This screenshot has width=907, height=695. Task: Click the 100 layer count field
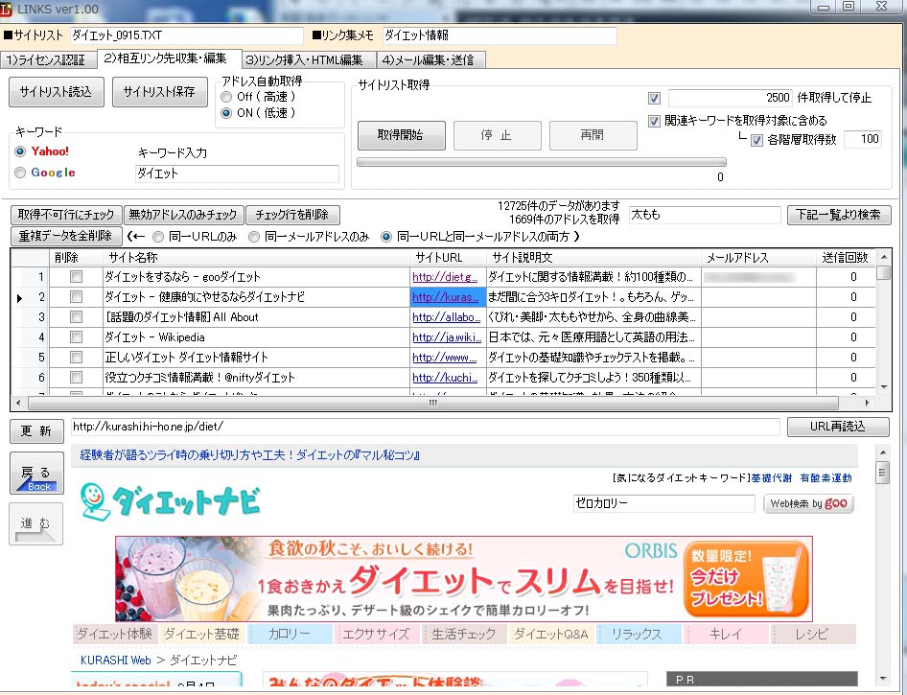point(863,139)
